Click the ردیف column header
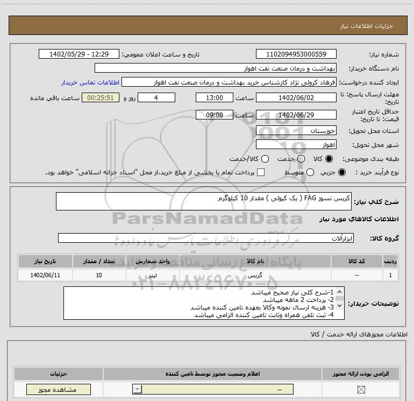 tap(390, 262)
